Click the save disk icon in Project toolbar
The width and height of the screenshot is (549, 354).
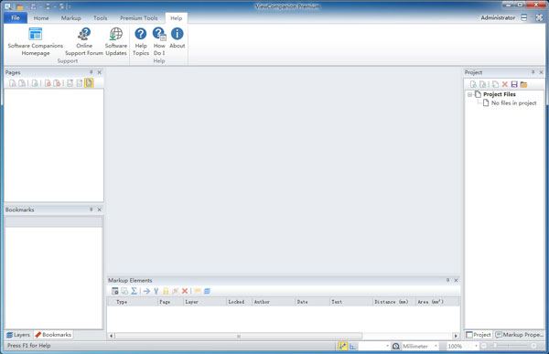coord(514,84)
